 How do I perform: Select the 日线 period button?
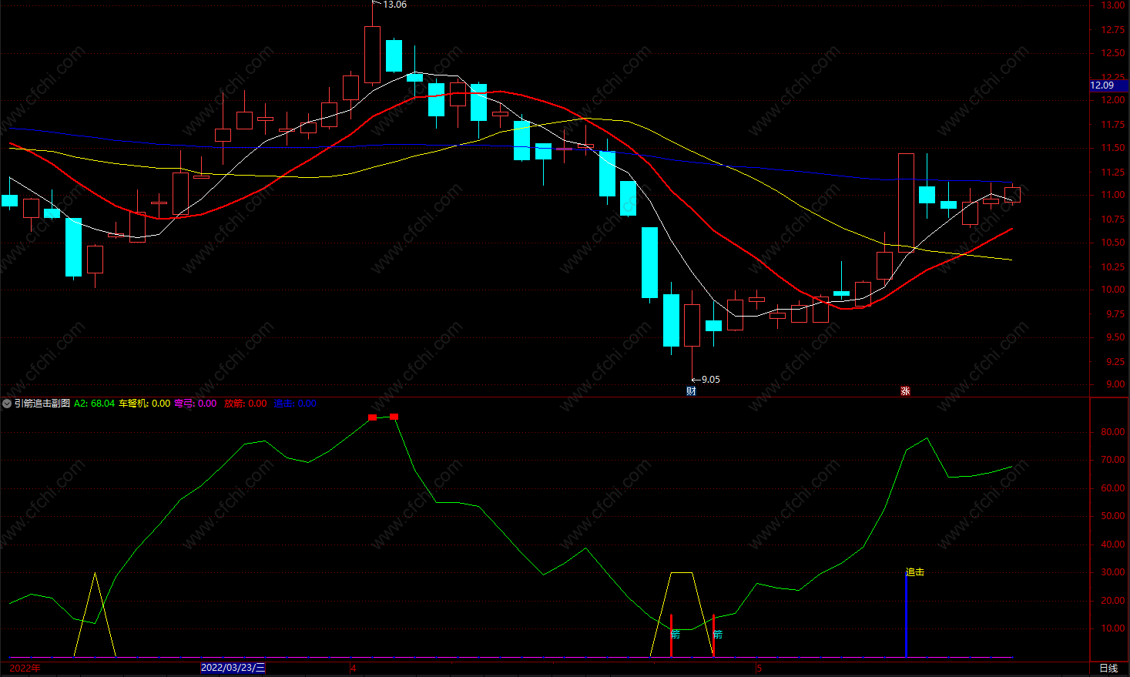[1108, 668]
